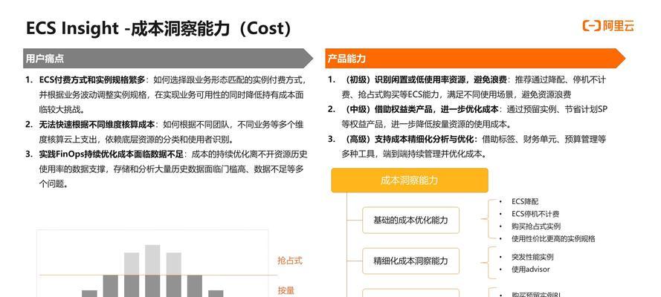This screenshot has width=661, height=297.
Task: Click the yellow 成本洞察能力 box
Action: (410, 180)
